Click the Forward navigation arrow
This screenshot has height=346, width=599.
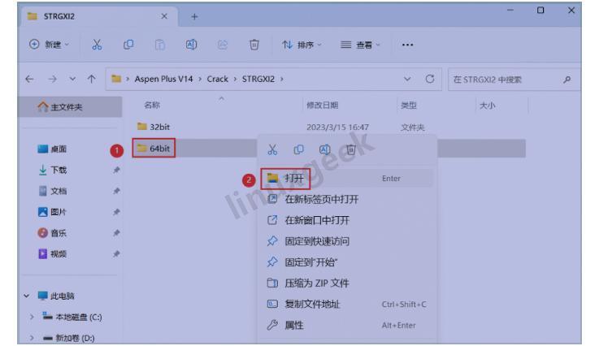point(52,79)
